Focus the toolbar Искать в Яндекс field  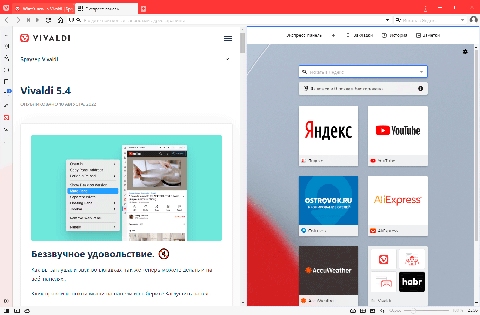click(430, 20)
